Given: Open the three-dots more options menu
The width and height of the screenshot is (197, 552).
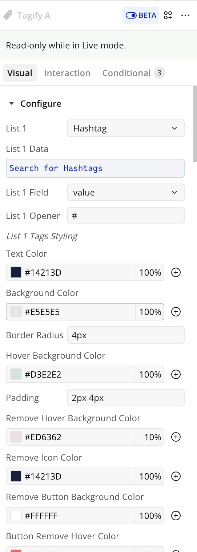Looking at the screenshot, I should click(185, 15).
